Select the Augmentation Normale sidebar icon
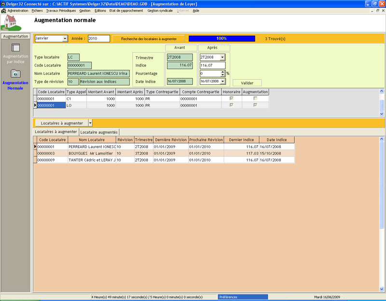The image size is (386, 301). tap(15, 73)
